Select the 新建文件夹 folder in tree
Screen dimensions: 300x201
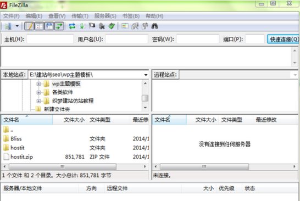[x=57, y=109]
